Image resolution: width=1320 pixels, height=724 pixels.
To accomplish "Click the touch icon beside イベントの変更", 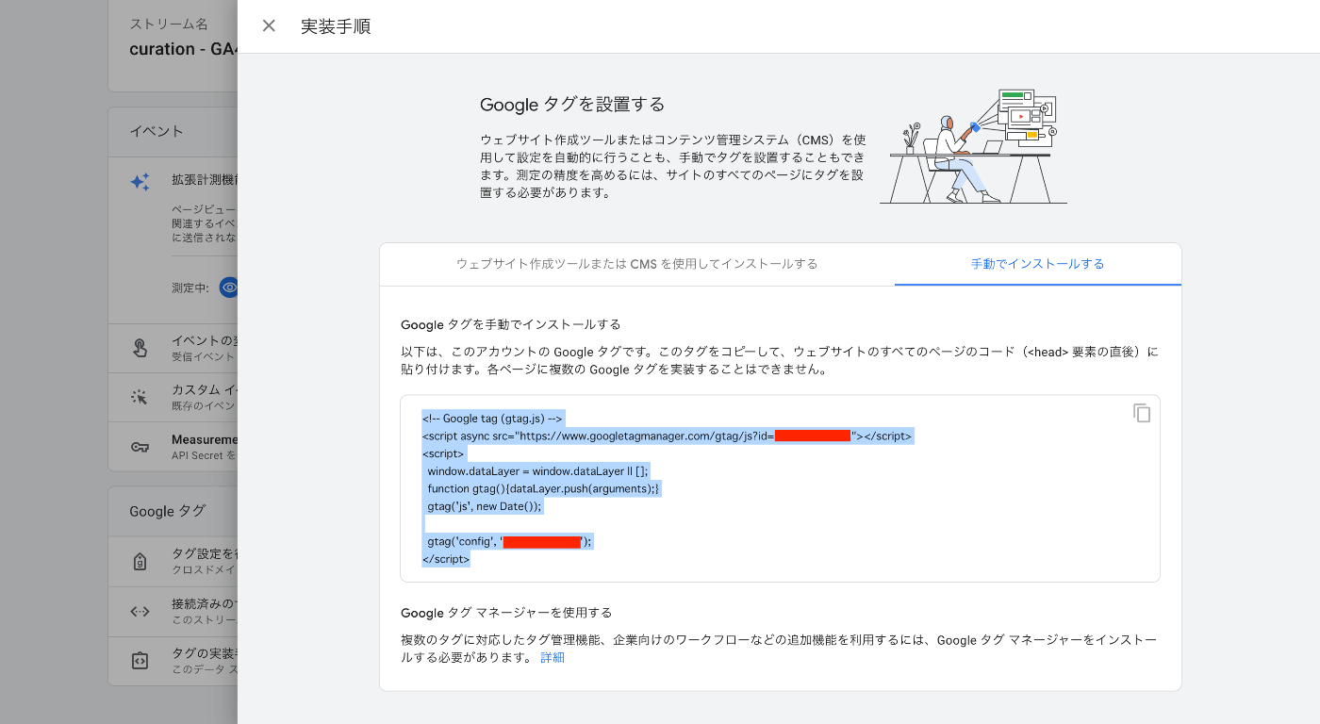I will point(140,348).
